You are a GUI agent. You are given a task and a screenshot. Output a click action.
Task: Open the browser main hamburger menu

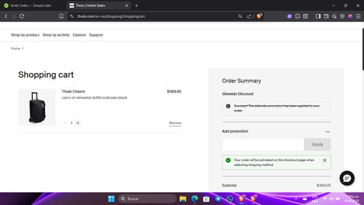tap(358, 17)
